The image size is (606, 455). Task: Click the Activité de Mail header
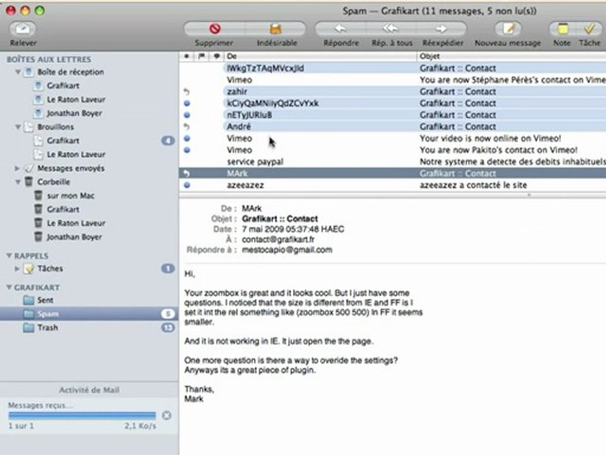tap(89, 390)
